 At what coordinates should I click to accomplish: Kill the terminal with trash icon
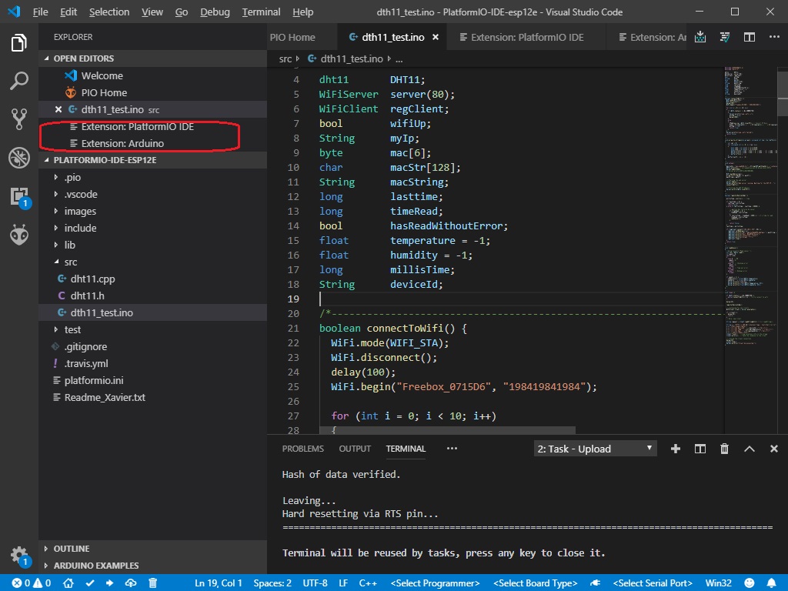pos(724,449)
